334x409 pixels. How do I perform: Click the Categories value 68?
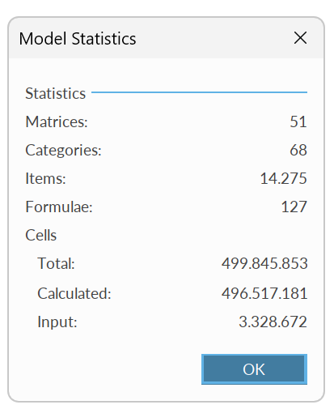pos(298,150)
